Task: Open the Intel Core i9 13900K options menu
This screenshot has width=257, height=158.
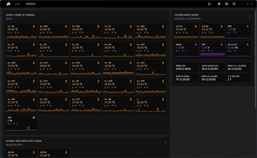Action: point(165,16)
